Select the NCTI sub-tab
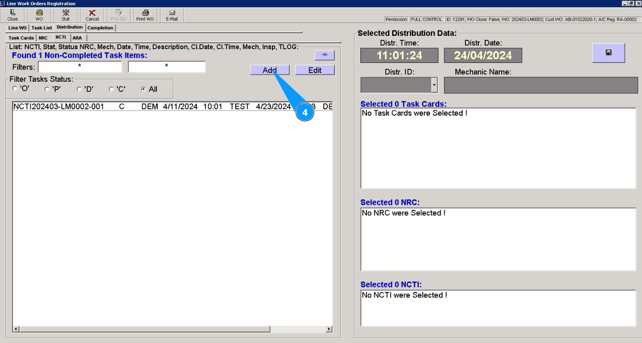This screenshot has width=642, height=343. point(61,38)
